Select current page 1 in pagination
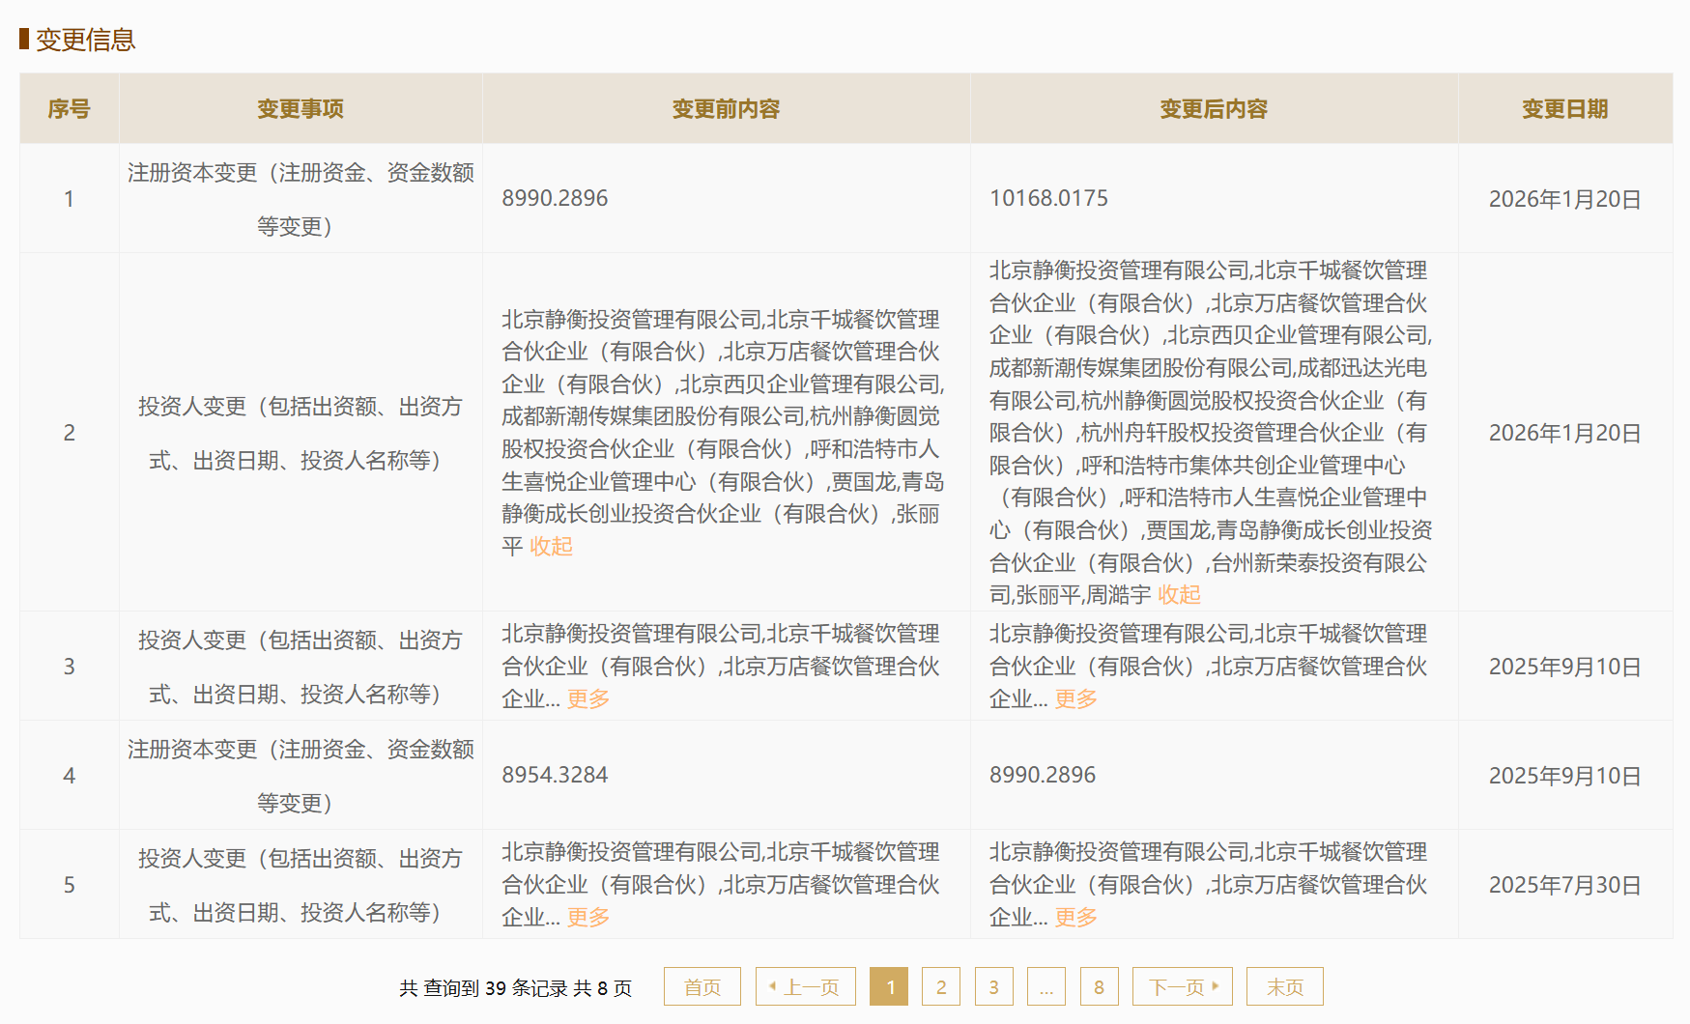 click(889, 986)
